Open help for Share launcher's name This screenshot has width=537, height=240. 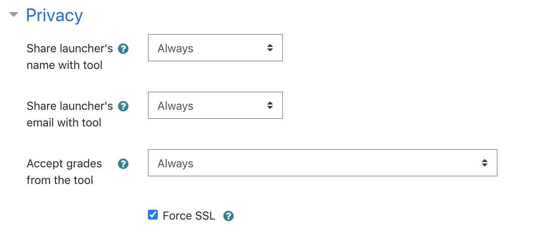123,49
